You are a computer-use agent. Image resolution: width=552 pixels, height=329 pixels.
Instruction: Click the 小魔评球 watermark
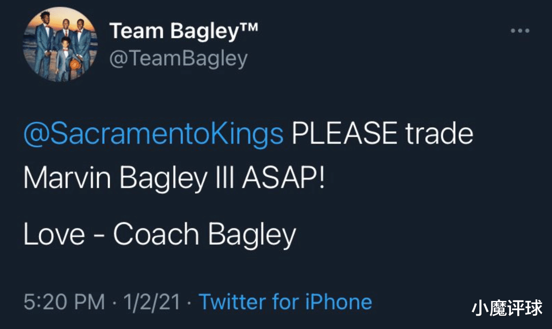click(507, 309)
